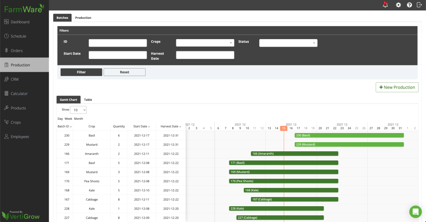
Task: Open Dashboard from the sidebar
Action: click(20, 22)
